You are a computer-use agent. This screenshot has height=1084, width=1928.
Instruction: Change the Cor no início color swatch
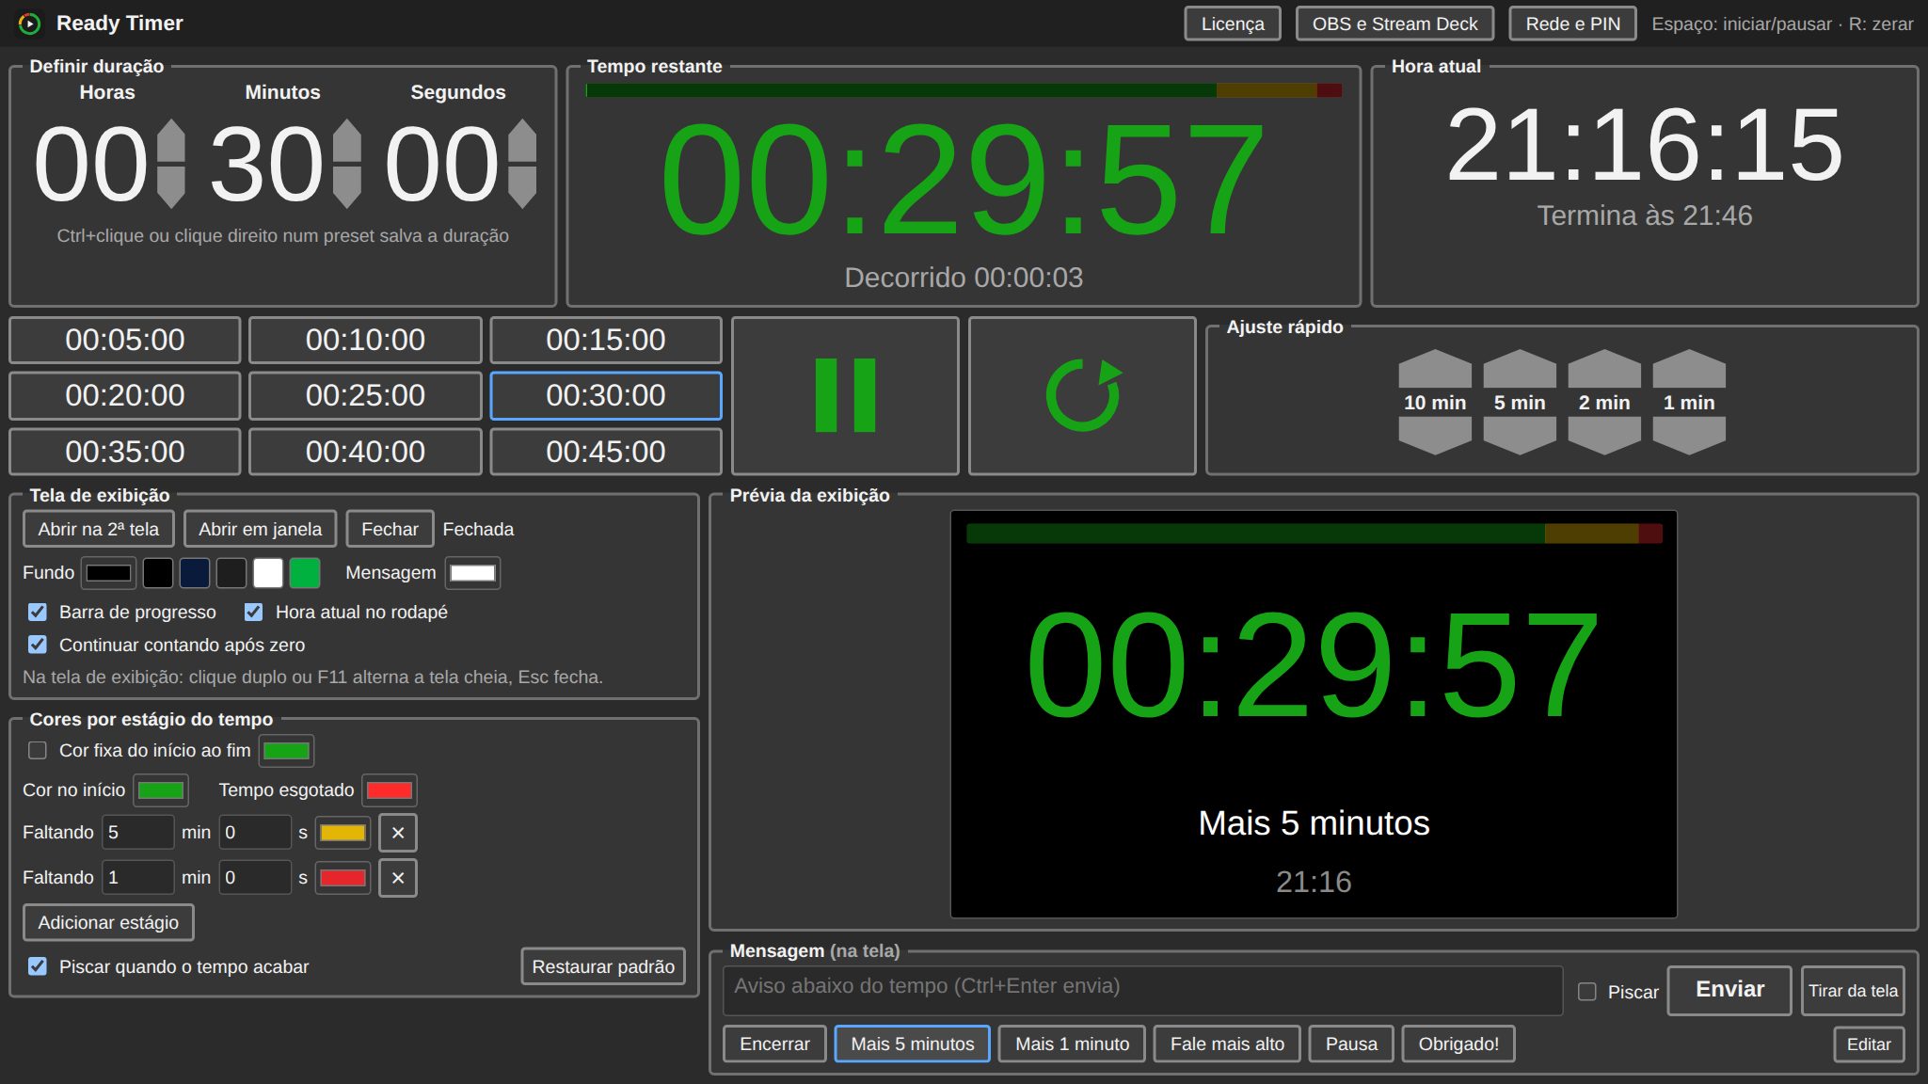(161, 790)
